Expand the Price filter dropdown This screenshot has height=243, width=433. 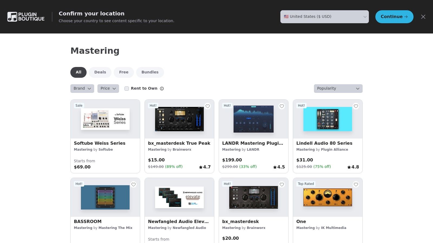(x=108, y=89)
